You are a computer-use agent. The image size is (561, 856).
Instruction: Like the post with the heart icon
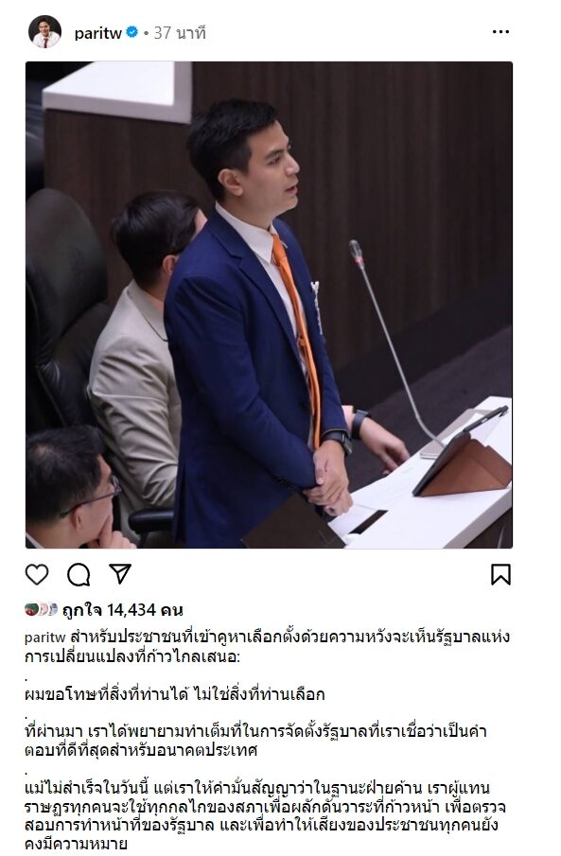pos(37,575)
